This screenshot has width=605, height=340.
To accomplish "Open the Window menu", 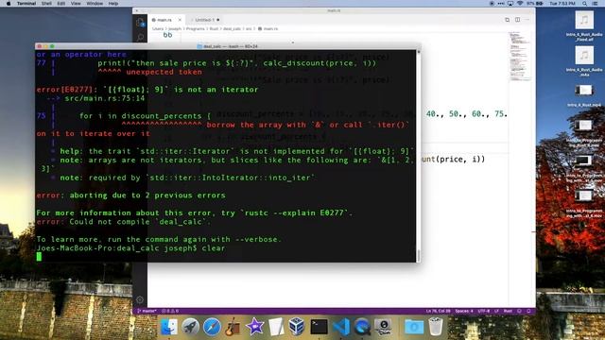I will [x=95, y=4].
